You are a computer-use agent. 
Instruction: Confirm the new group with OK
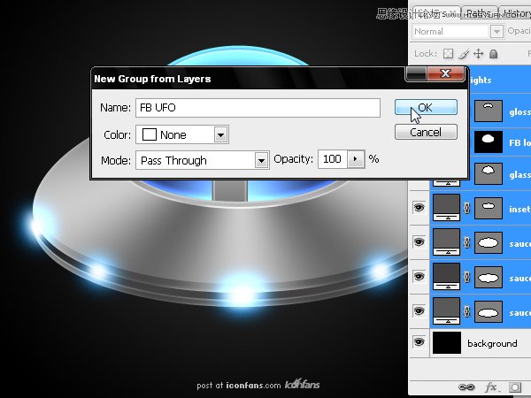pos(426,107)
